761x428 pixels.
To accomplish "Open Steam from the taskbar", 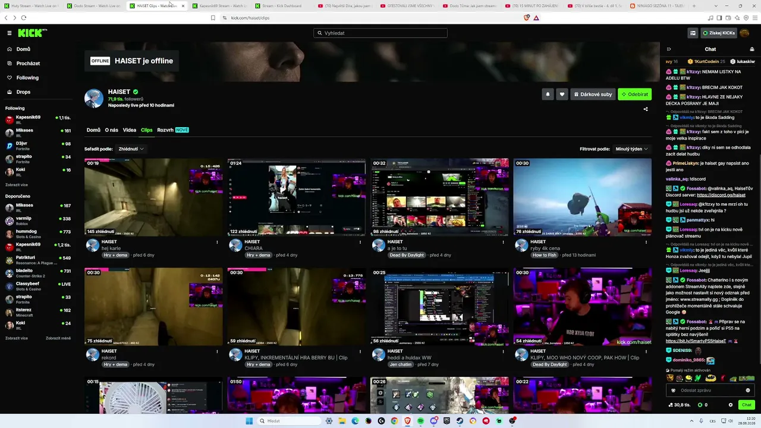I will (x=460, y=421).
